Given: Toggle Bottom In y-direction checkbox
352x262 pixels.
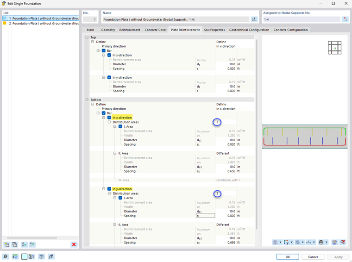Looking at the screenshot, I should tap(109, 189).
